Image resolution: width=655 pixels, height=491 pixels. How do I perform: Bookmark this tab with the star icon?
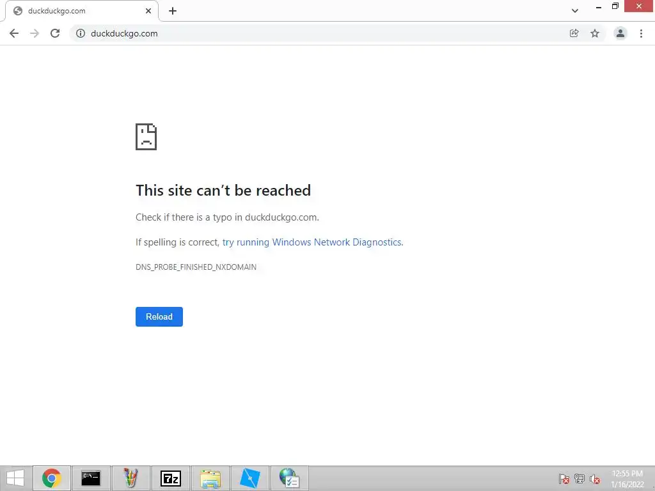tap(595, 33)
